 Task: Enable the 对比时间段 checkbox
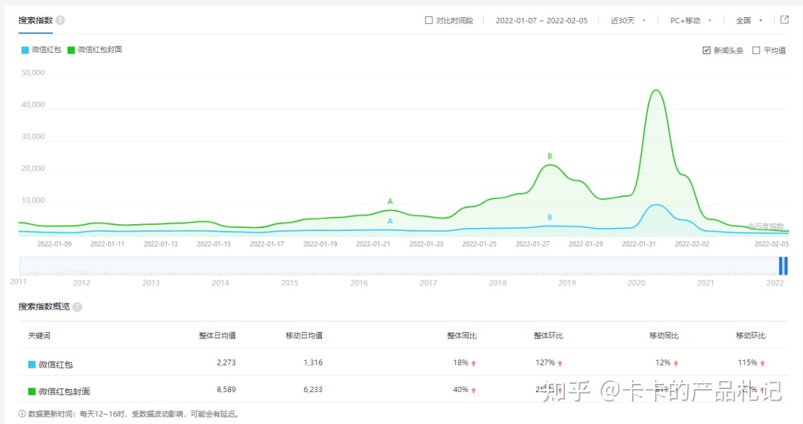pos(429,21)
